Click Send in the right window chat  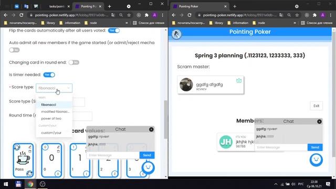point(315,147)
